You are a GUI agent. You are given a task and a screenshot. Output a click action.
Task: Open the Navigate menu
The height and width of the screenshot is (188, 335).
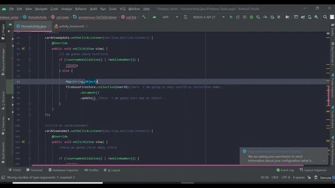pos(41,9)
